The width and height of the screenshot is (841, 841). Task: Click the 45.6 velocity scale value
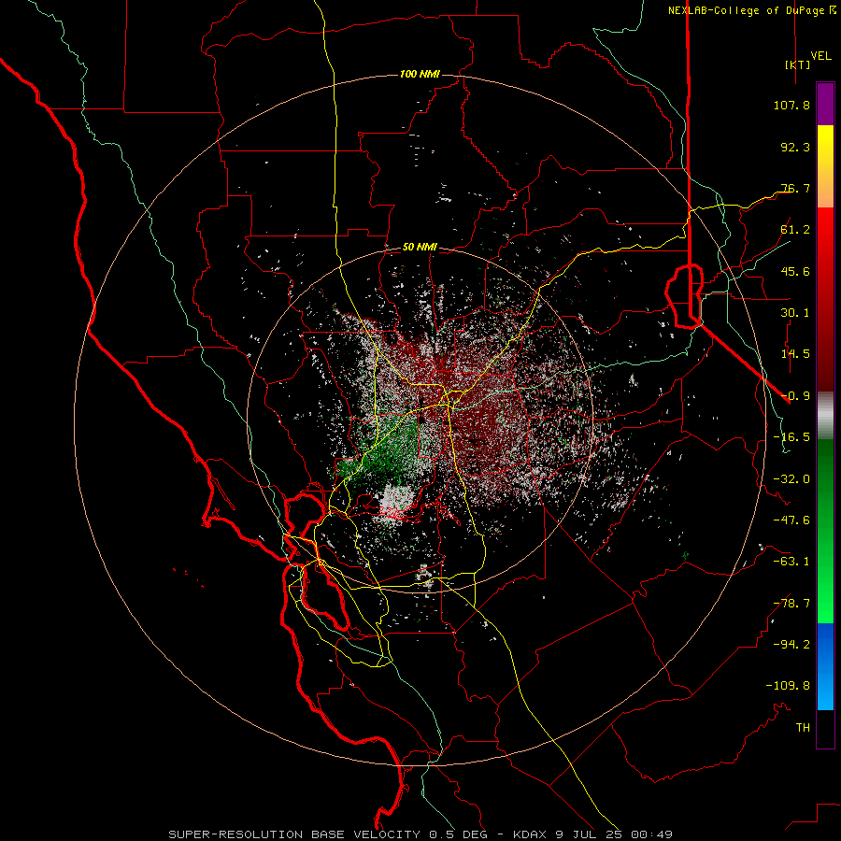(795, 271)
